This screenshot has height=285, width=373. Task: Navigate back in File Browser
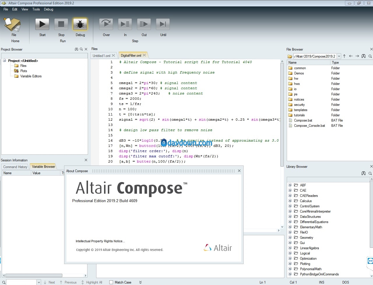point(351,56)
